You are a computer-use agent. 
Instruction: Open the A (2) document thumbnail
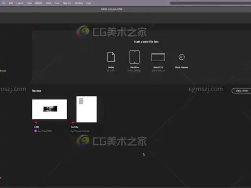[x=50, y=109]
